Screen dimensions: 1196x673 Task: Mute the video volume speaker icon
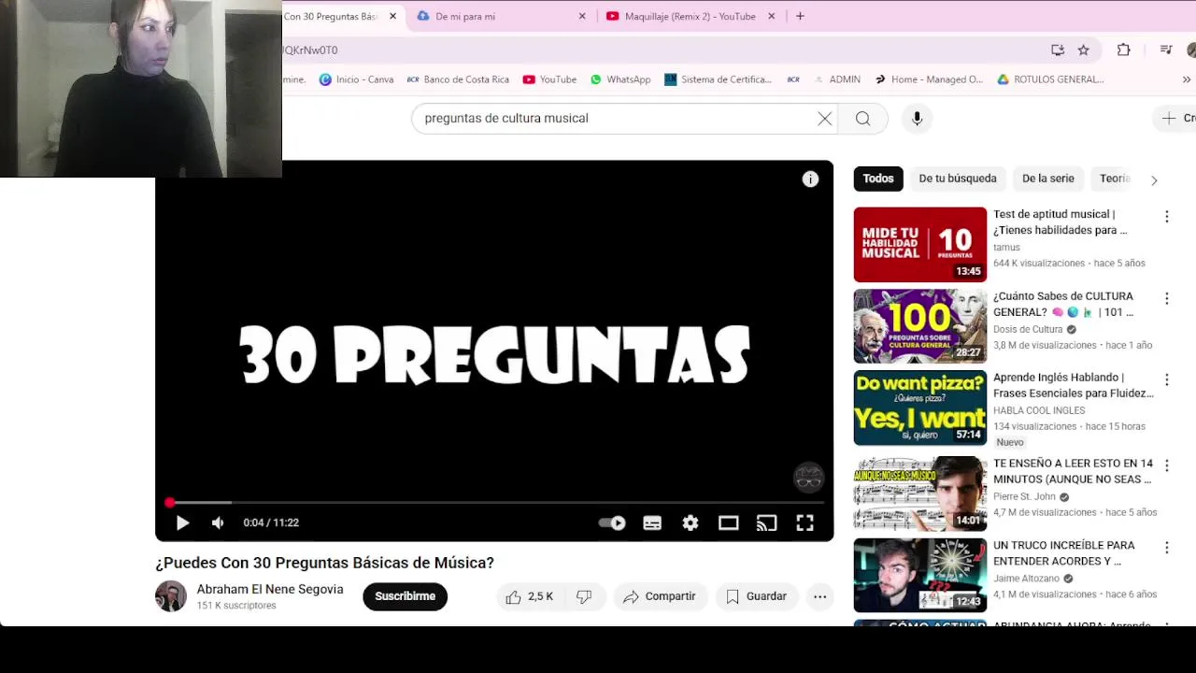[x=218, y=523]
